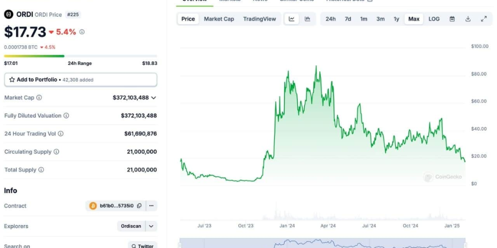This screenshot has height=248, width=497.
Task: Download the chart data
Action: tap(468, 19)
